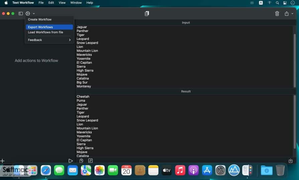Open the Text Workflow app menu
This screenshot has width=299, height=180.
click(x=23, y=3)
